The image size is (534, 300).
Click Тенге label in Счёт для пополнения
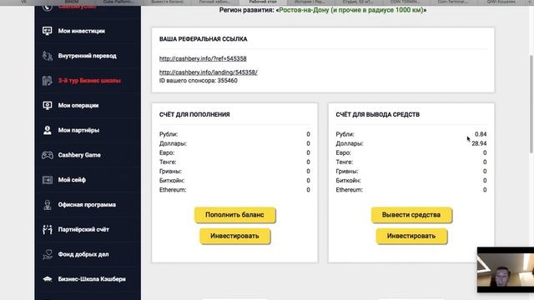(x=168, y=162)
